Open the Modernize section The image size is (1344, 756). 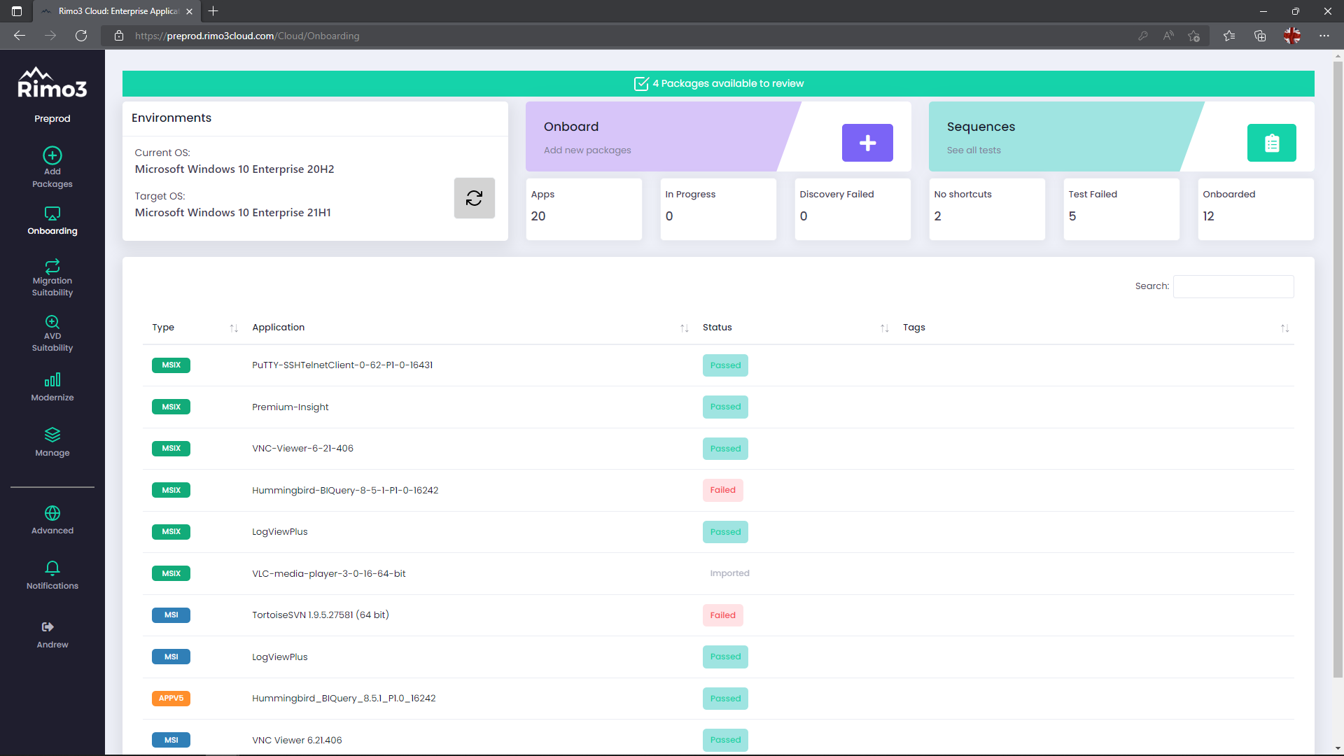click(x=52, y=387)
